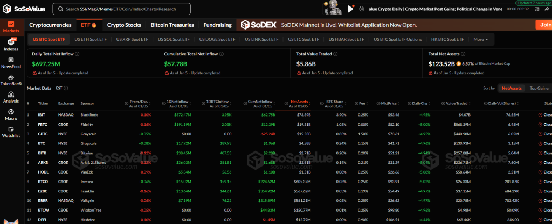Open the Watchlist sidebar icon

pos(11,132)
